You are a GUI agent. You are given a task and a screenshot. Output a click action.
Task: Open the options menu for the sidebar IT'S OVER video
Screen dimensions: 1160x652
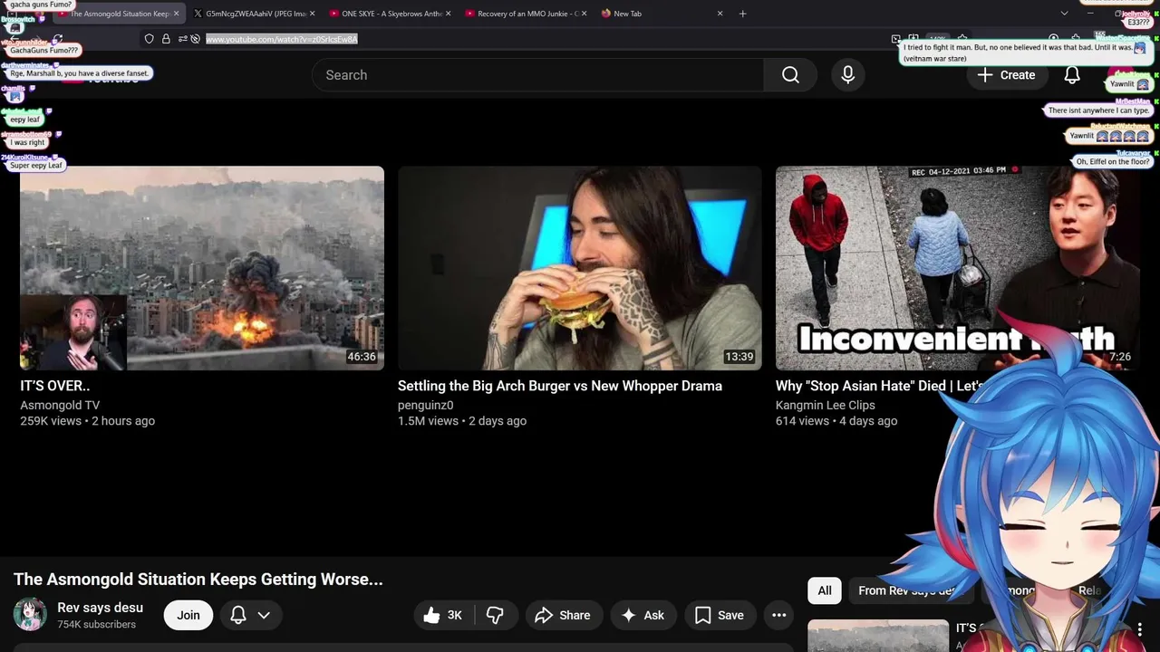click(x=1139, y=628)
